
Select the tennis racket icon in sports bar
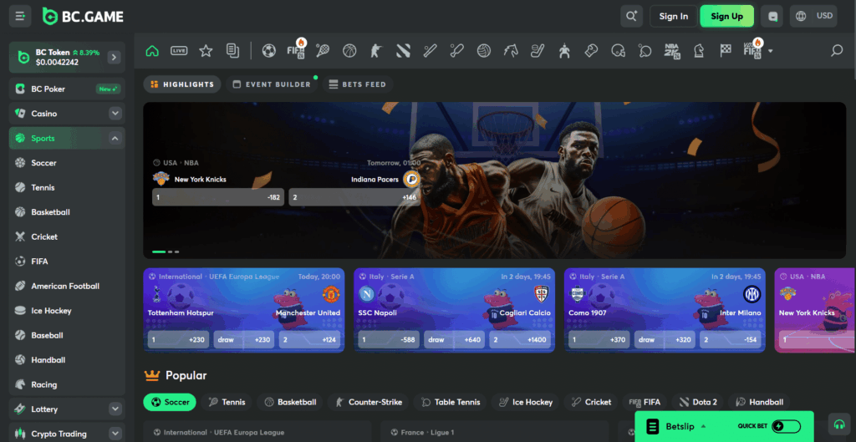323,51
